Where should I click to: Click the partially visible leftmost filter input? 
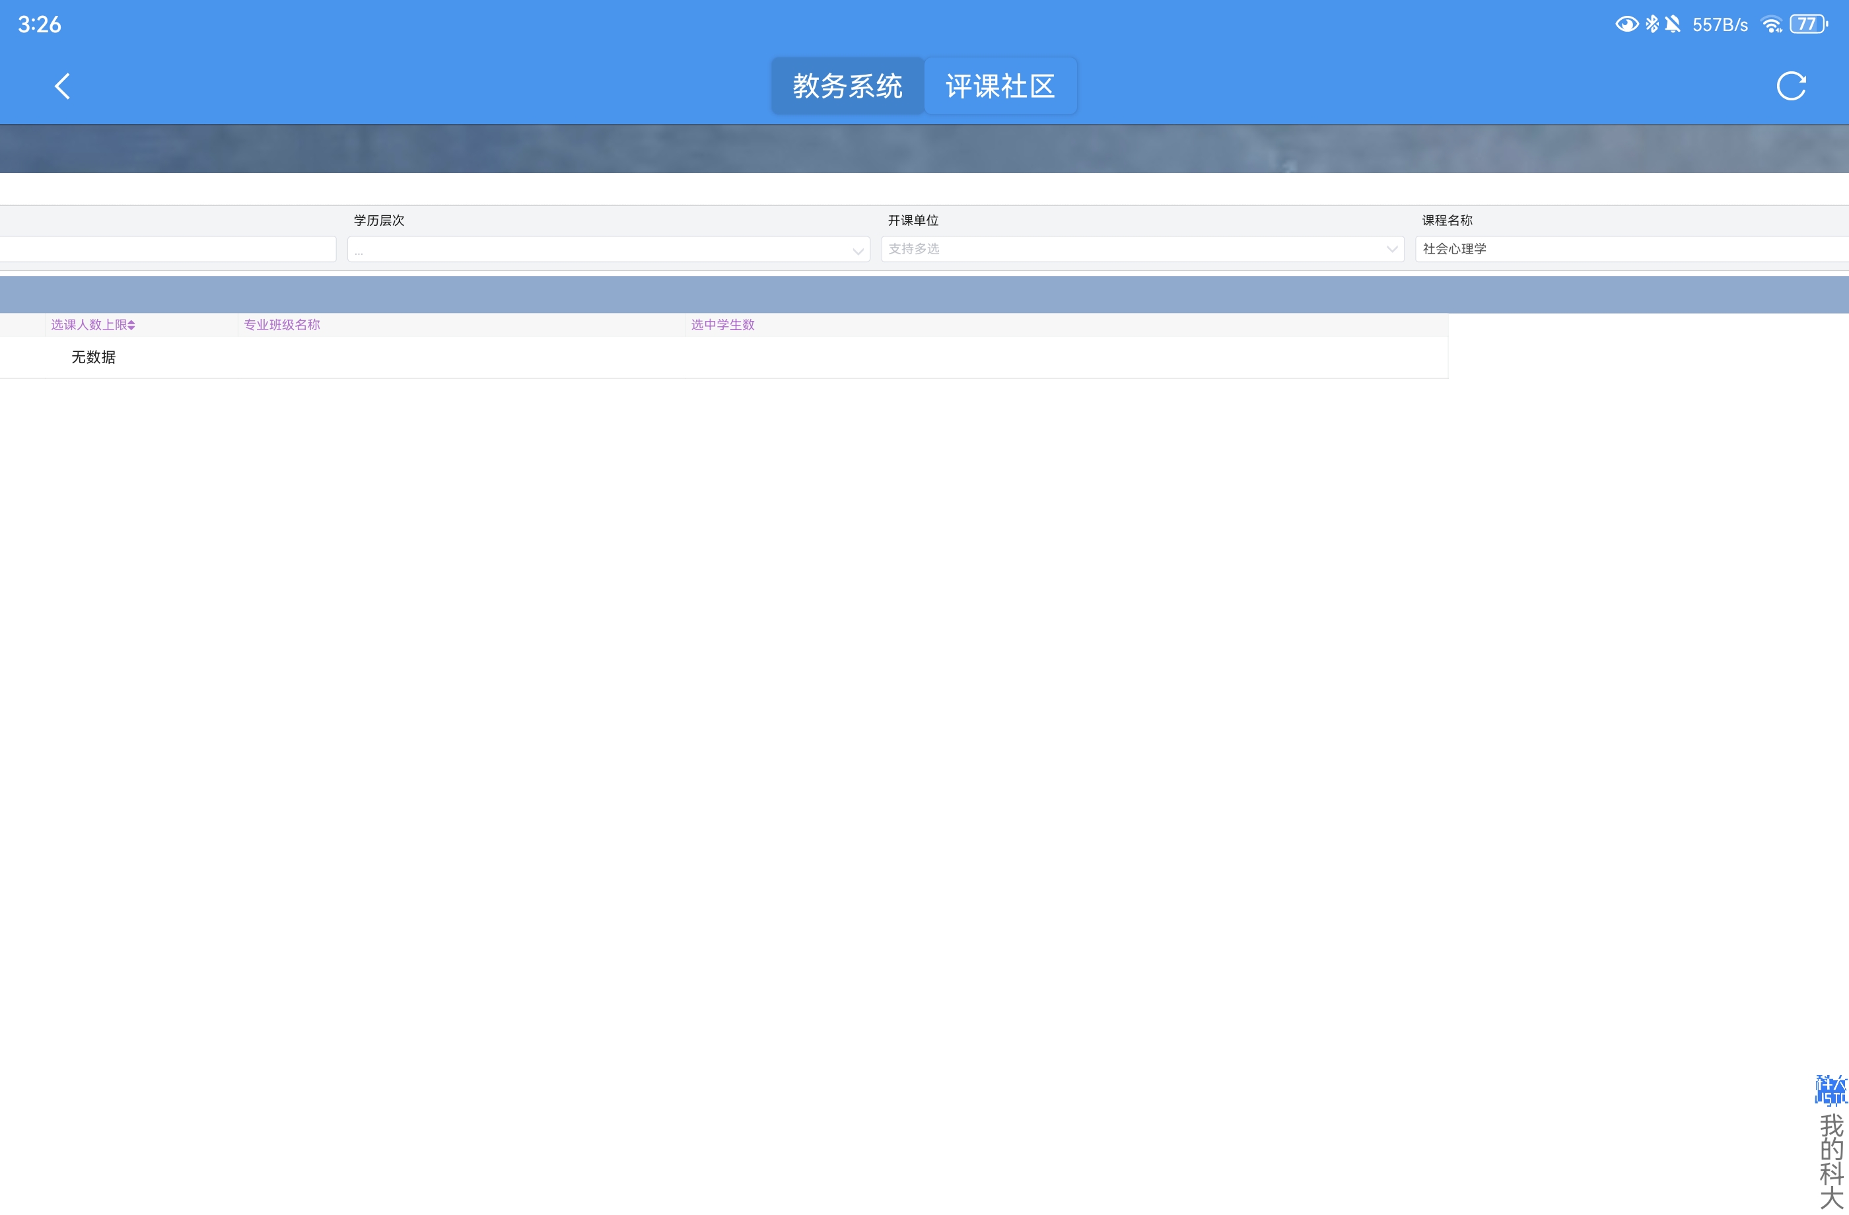[167, 250]
